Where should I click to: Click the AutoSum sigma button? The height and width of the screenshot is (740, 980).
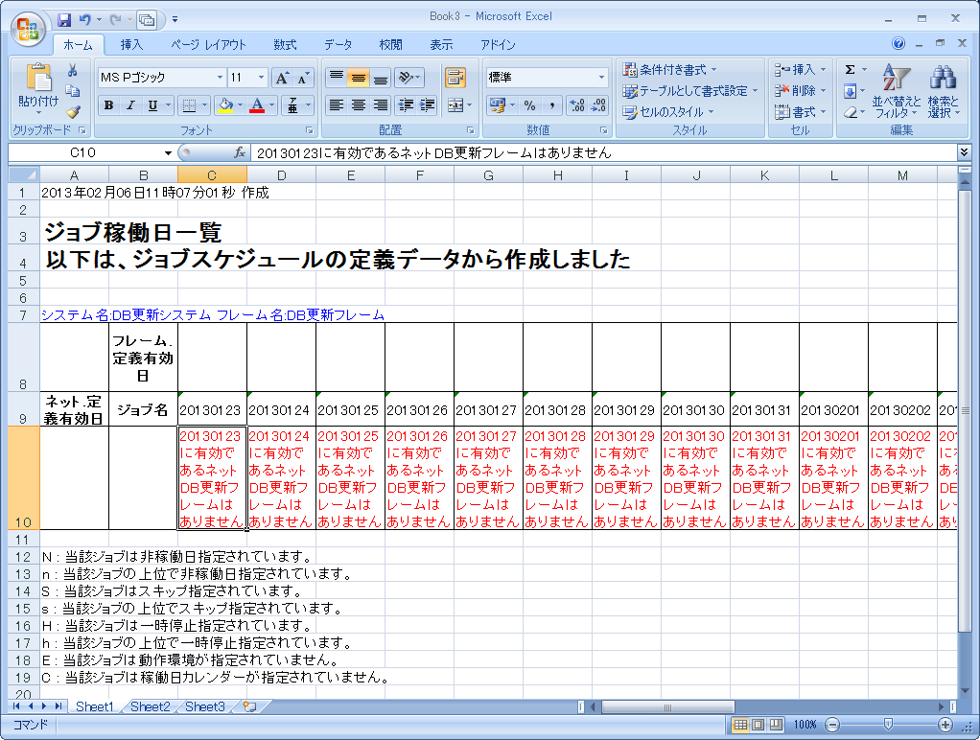point(850,69)
